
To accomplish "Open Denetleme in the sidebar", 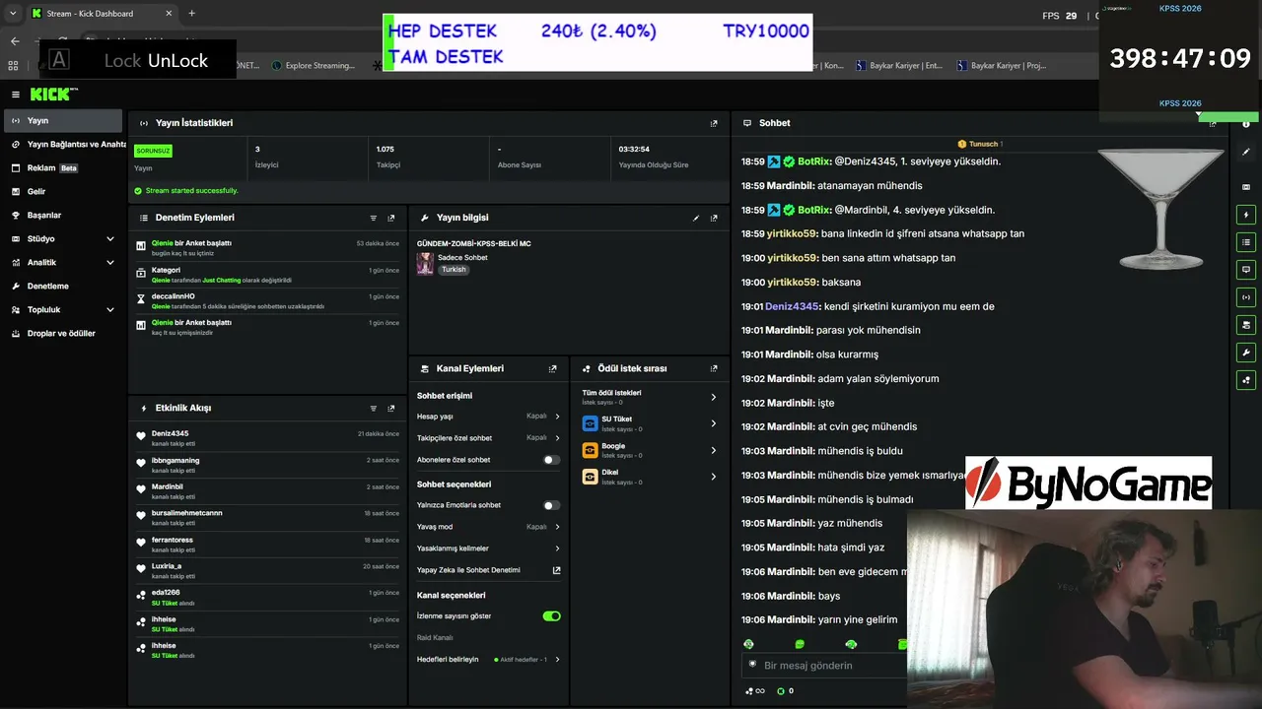I will click(63, 287).
